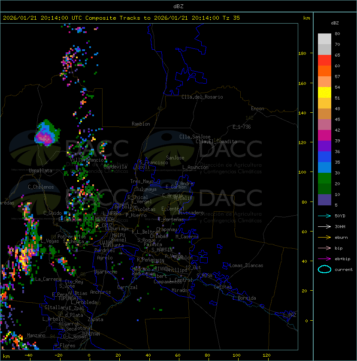
Task: Click the 'Clla.SanJose' place label
Action: coord(195,137)
